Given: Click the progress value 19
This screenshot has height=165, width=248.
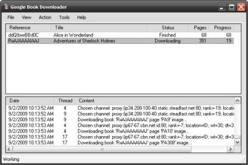Looking at the screenshot, I should (x=229, y=41).
